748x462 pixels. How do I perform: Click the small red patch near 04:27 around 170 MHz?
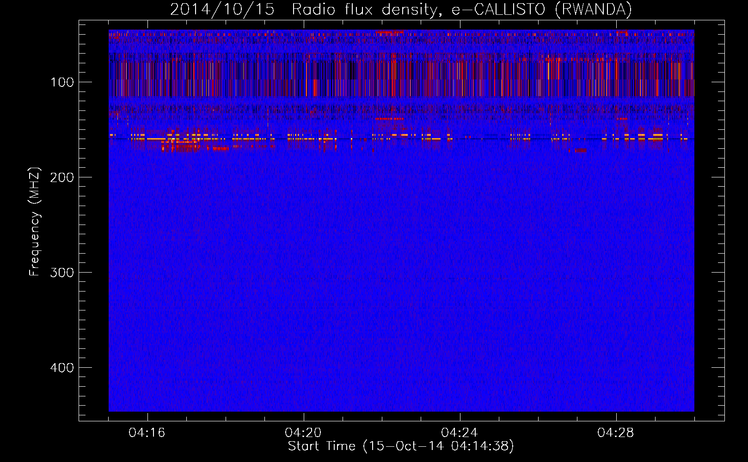click(578, 151)
